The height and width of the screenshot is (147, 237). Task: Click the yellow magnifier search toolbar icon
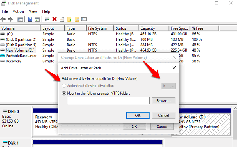[x=77, y=19]
